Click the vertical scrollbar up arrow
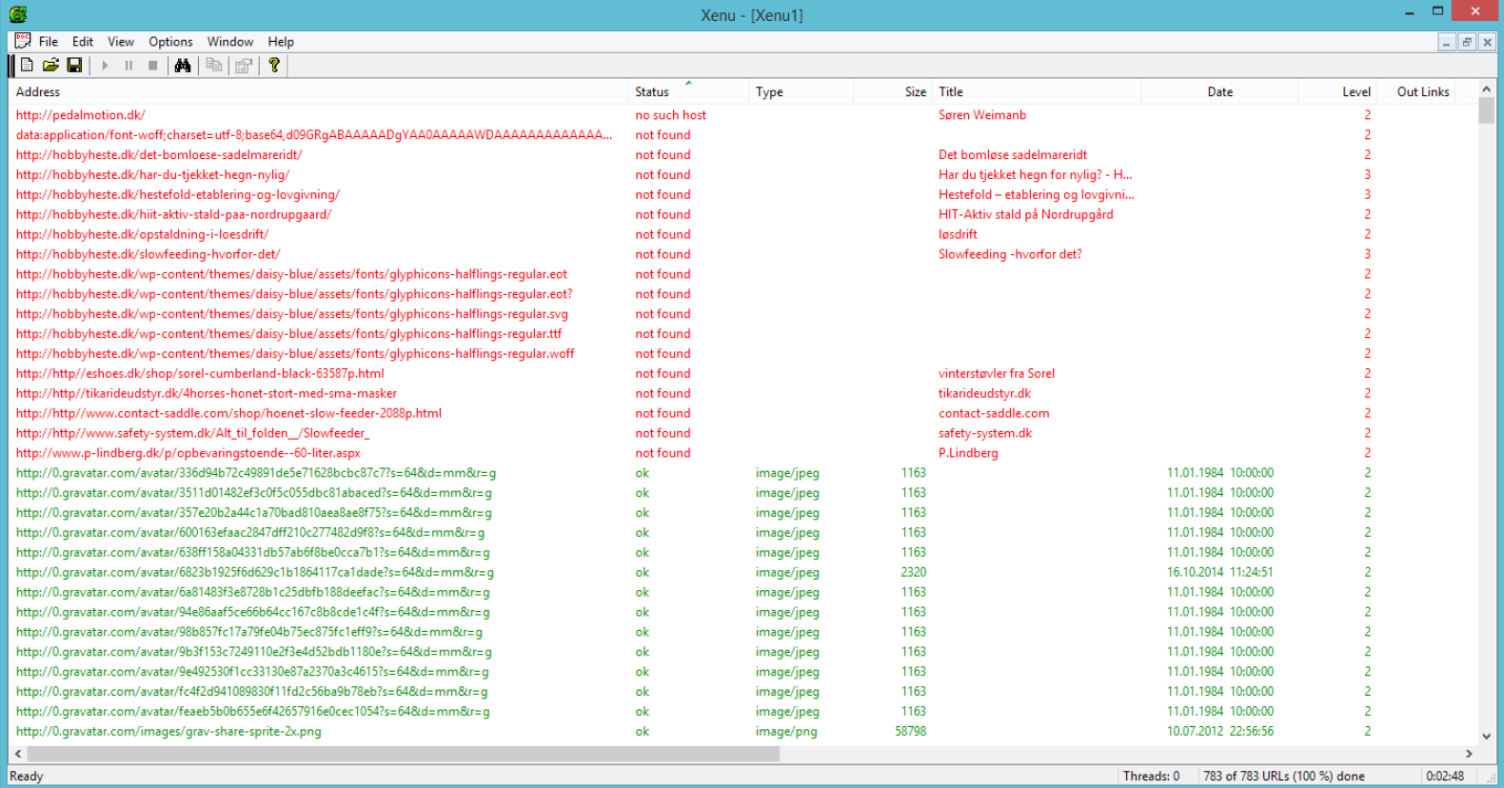The height and width of the screenshot is (788, 1504). [x=1486, y=89]
